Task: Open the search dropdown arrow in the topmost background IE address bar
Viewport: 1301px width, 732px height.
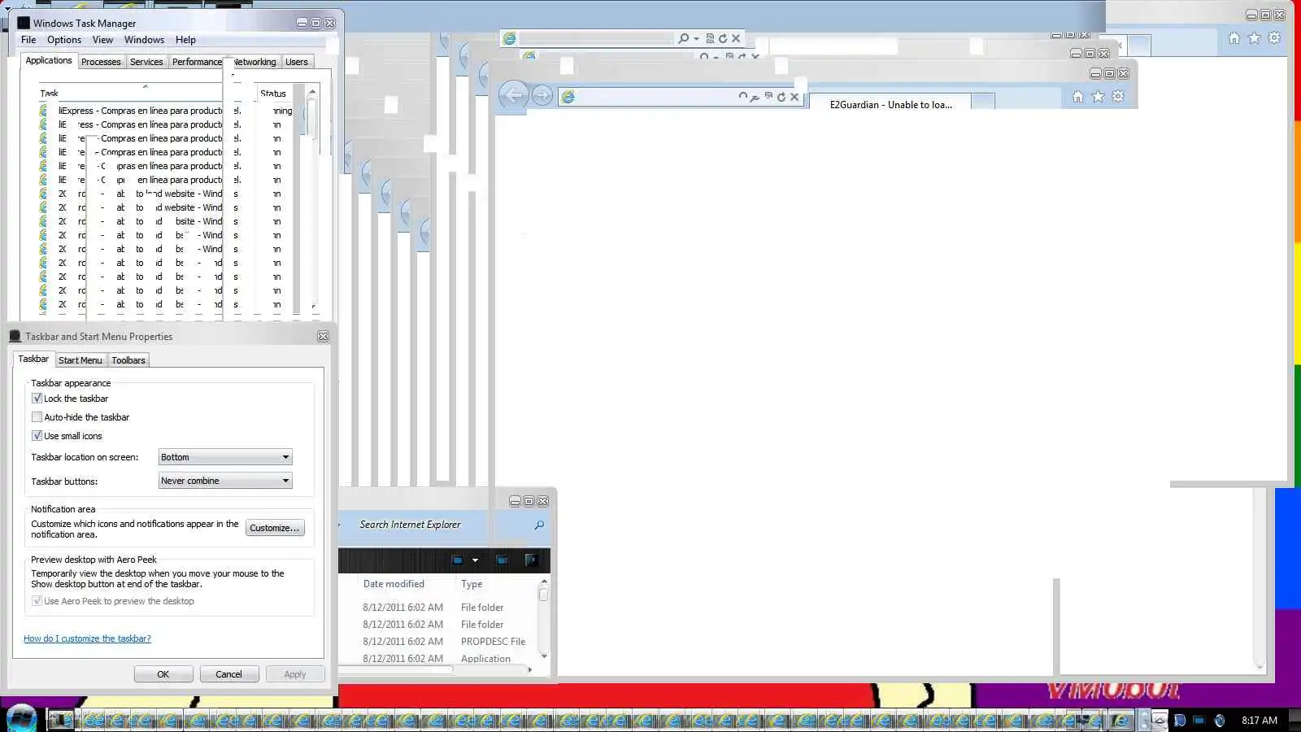Action: [696, 38]
